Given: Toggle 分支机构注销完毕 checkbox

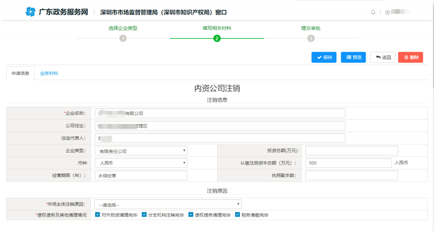Looking at the screenshot, I should (x=144, y=215).
